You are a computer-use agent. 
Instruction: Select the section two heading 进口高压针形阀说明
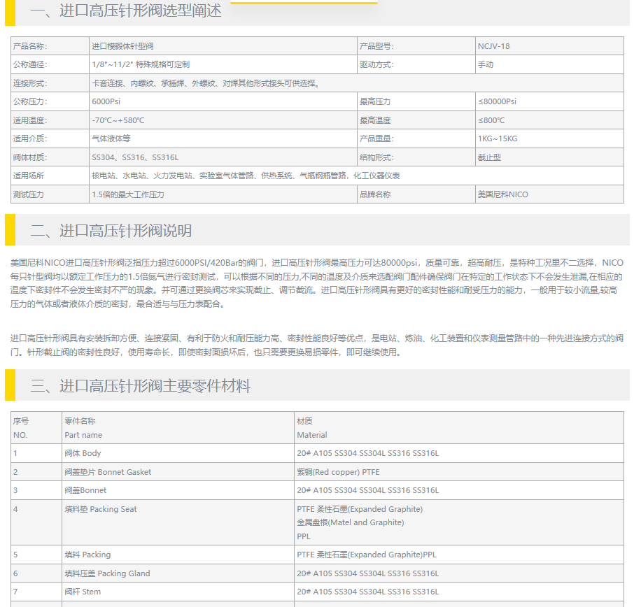coord(111,231)
